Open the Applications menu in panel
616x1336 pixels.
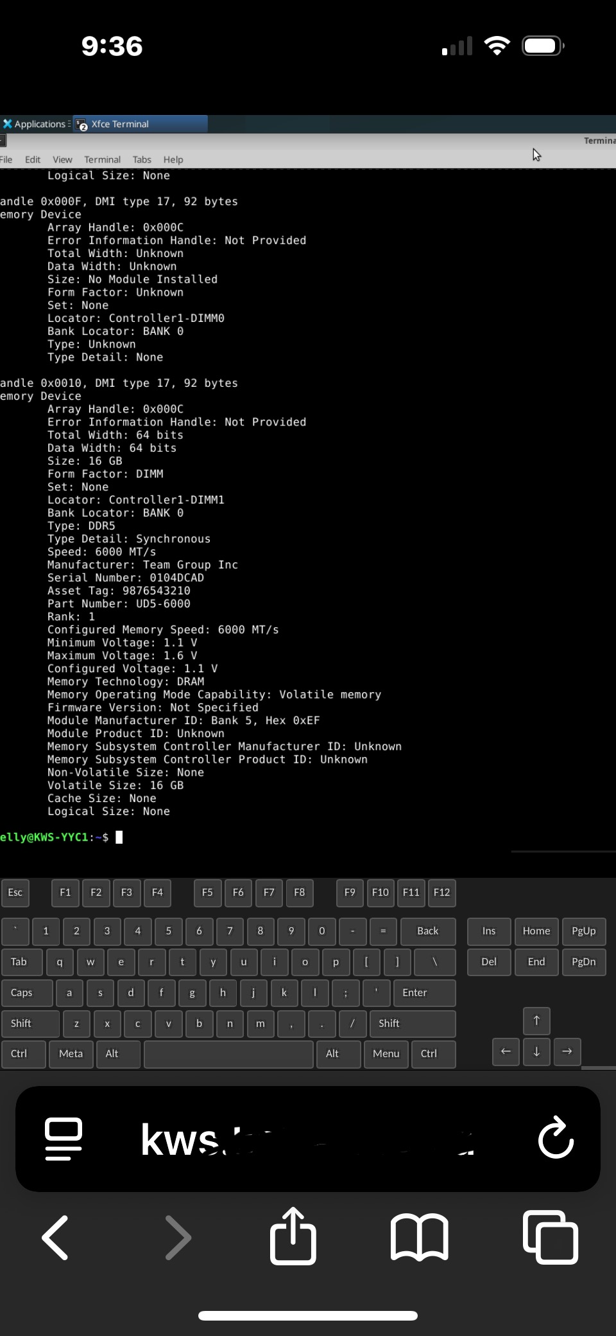point(35,124)
